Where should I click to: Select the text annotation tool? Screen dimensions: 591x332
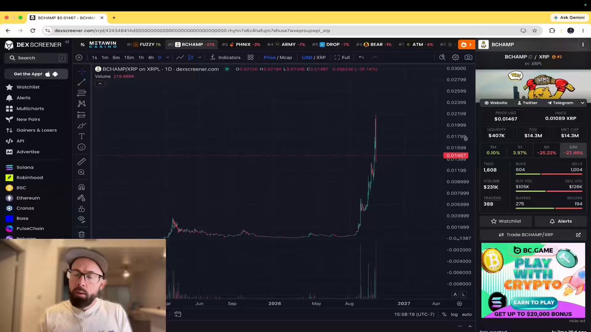(x=82, y=136)
